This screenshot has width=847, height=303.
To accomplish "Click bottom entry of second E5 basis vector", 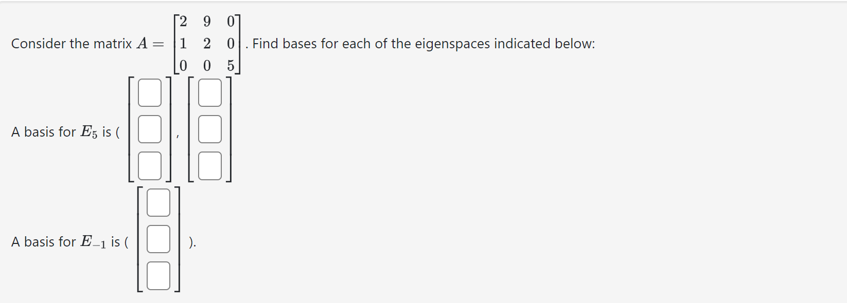I will pos(209,166).
